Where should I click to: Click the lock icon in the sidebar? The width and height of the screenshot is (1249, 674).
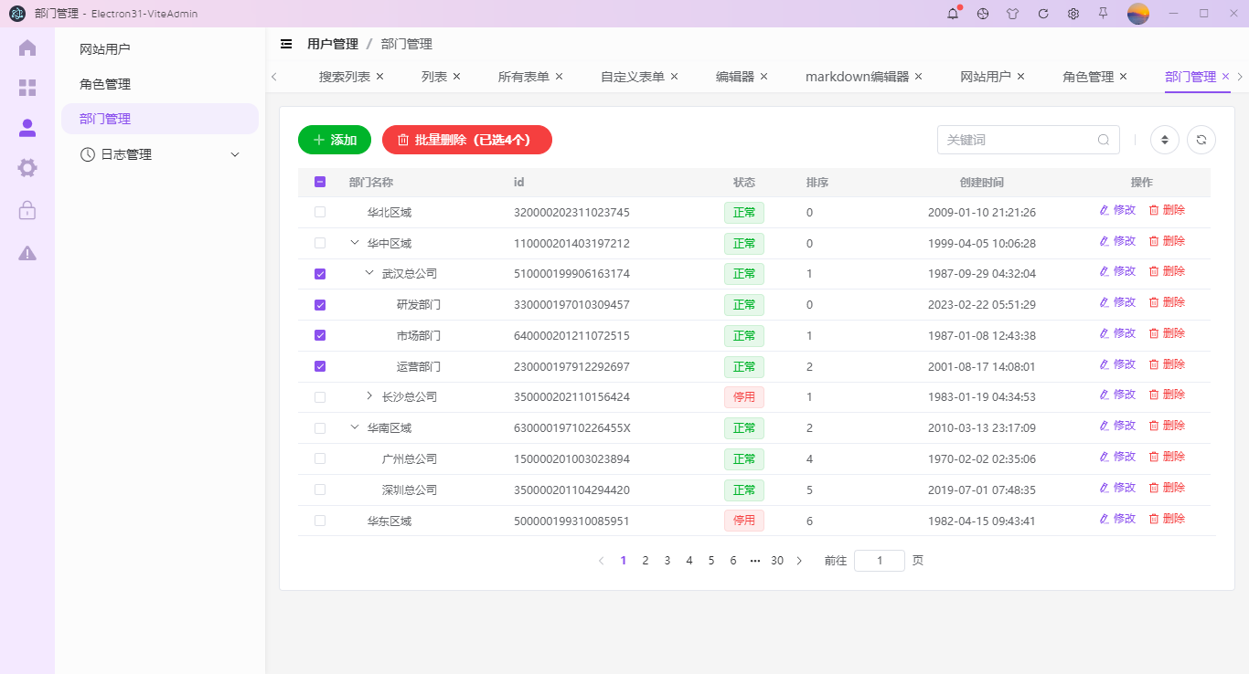pyautogui.click(x=27, y=209)
